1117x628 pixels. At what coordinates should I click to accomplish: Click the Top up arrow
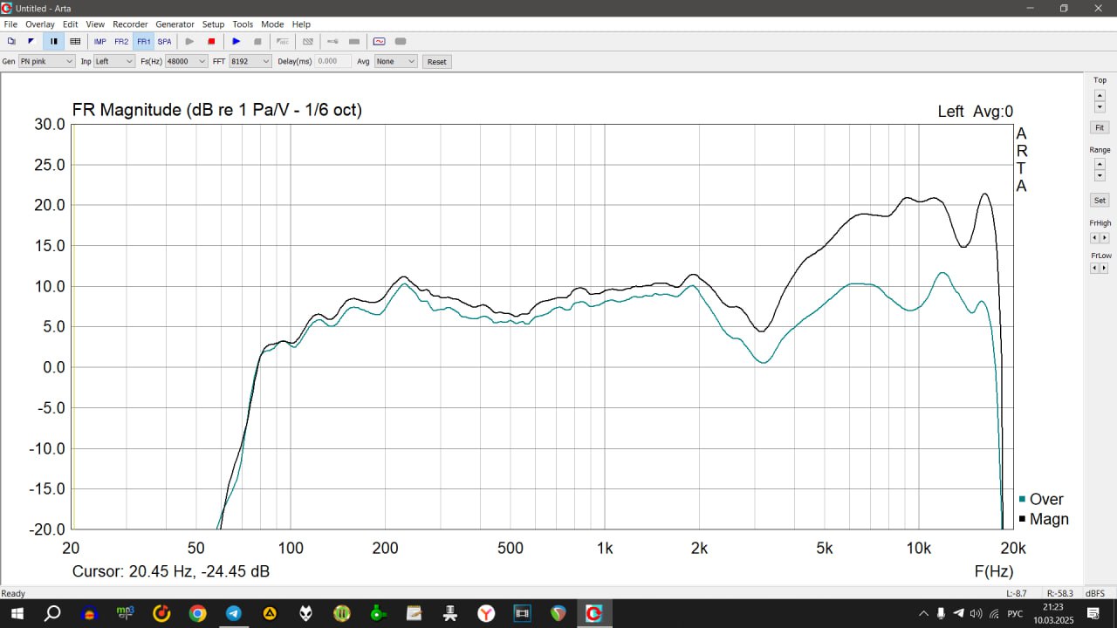click(x=1100, y=95)
